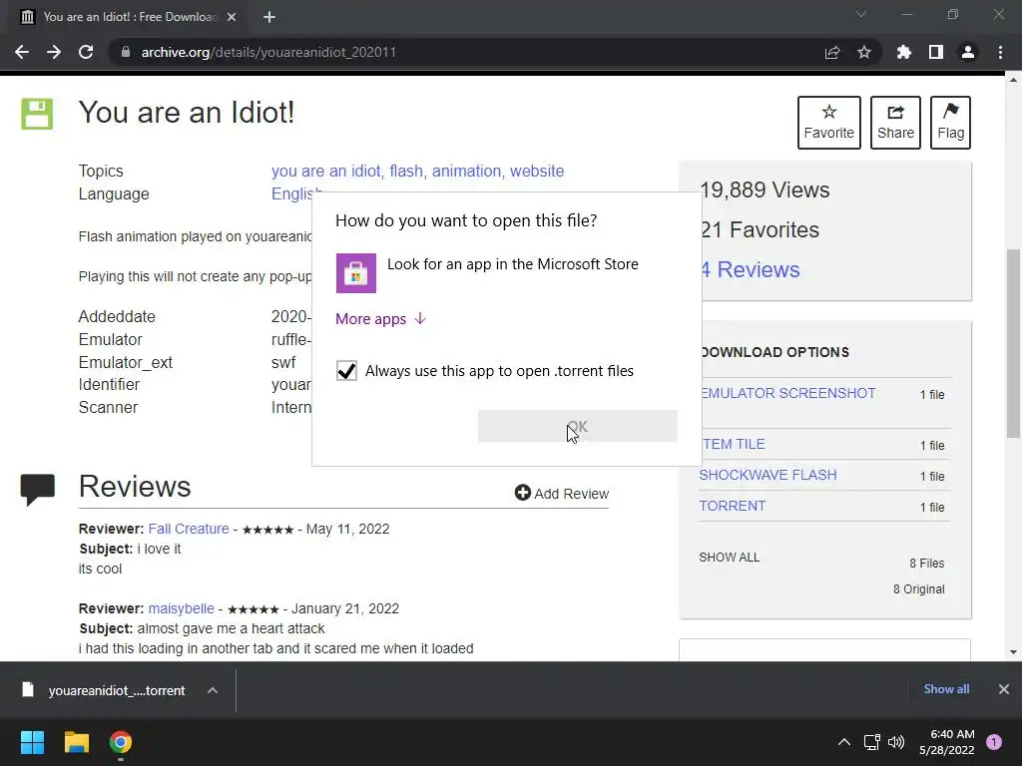Open the tab search chevron
The width and height of the screenshot is (1022, 766).
tap(861, 14)
